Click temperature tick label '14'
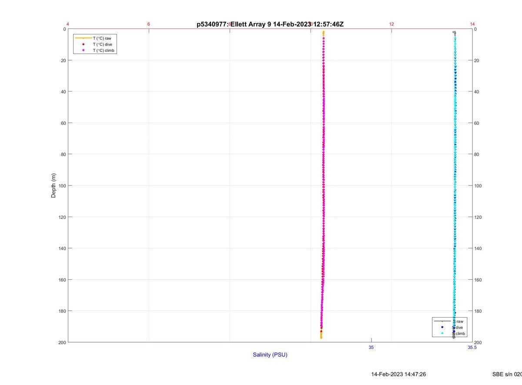This screenshot has height=385, width=522. click(472, 24)
